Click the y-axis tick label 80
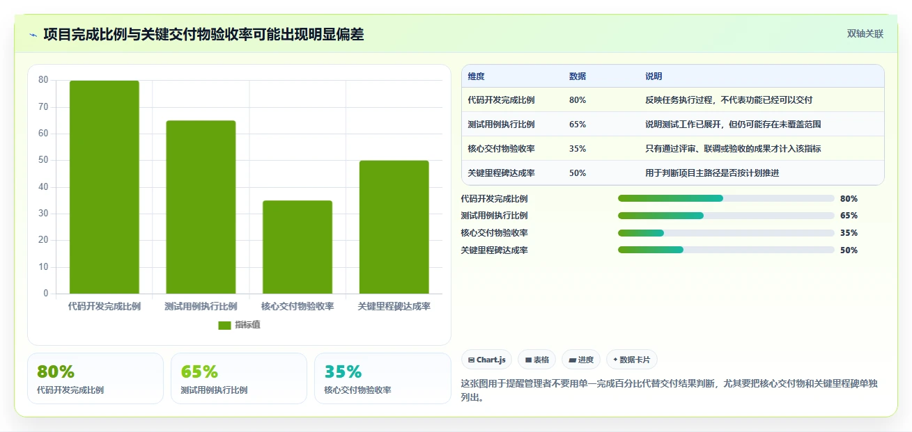Viewport: 912px width, 432px height. (43, 80)
